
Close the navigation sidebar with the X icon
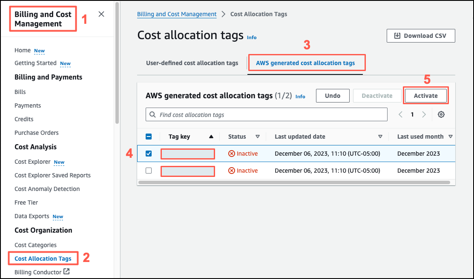101,14
